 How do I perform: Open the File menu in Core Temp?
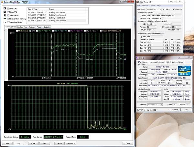coord(139,6)
